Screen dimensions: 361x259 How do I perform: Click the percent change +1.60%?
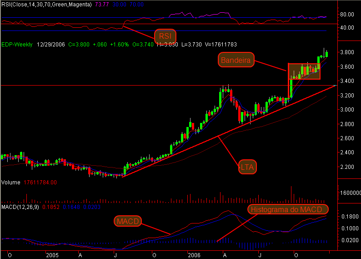pyautogui.click(x=119, y=45)
